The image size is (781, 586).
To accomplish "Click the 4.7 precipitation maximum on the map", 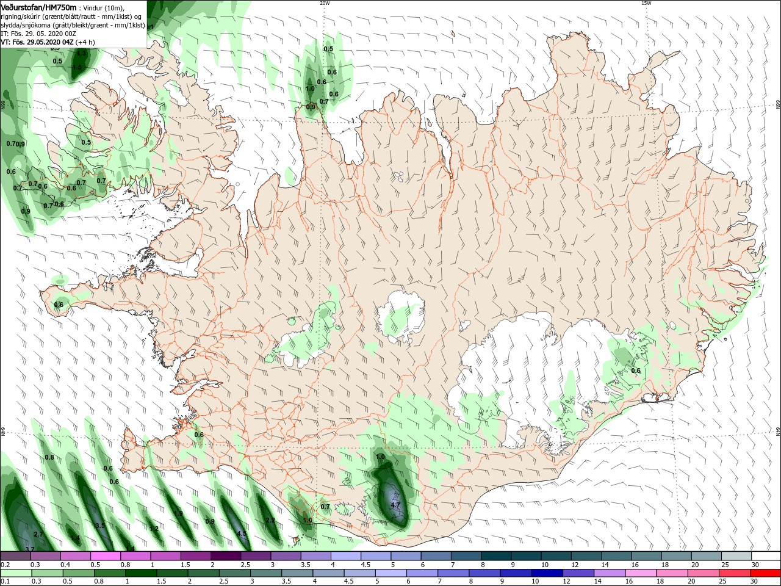I will (395, 505).
